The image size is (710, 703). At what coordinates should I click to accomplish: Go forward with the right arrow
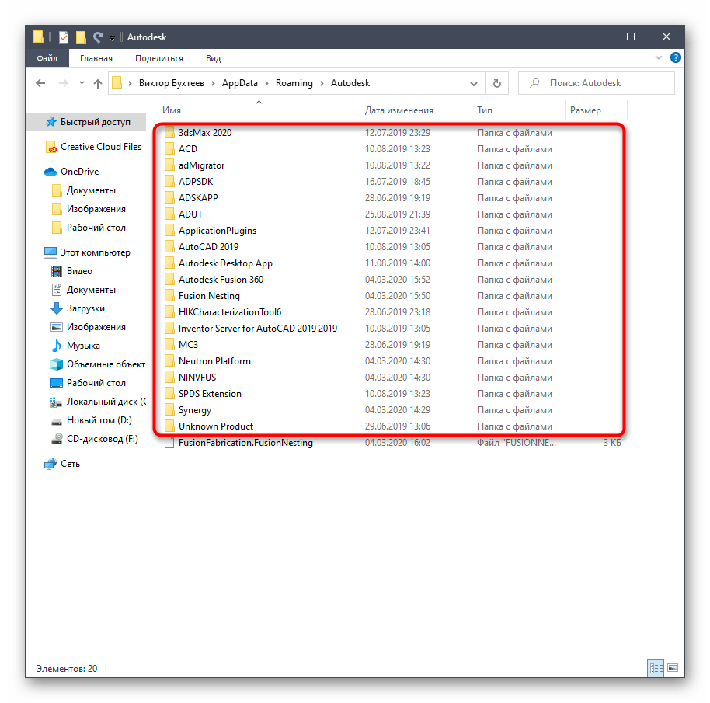coord(64,83)
